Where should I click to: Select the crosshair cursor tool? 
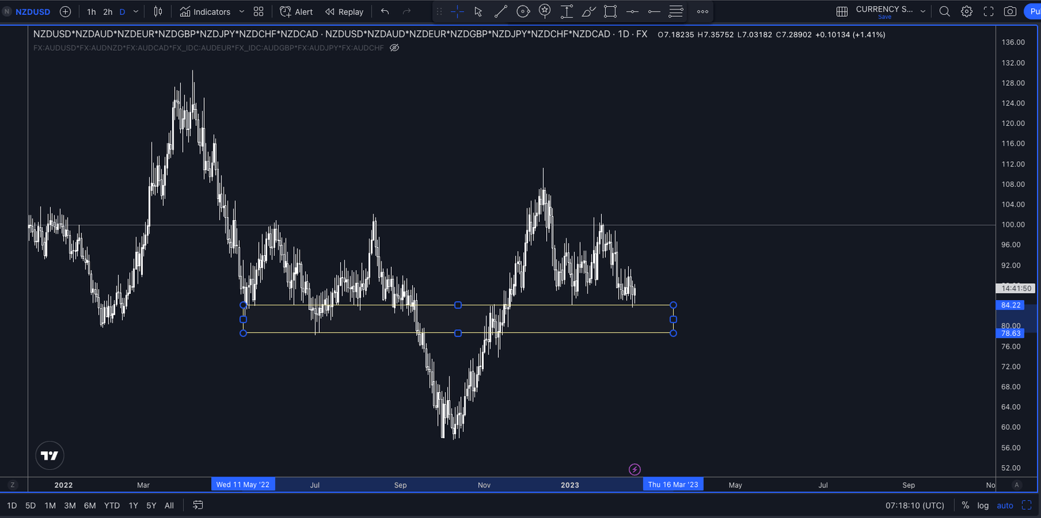(x=457, y=12)
